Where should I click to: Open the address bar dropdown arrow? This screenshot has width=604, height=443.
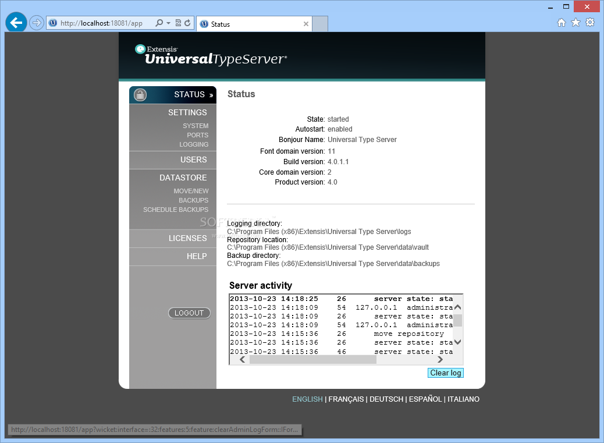168,23
